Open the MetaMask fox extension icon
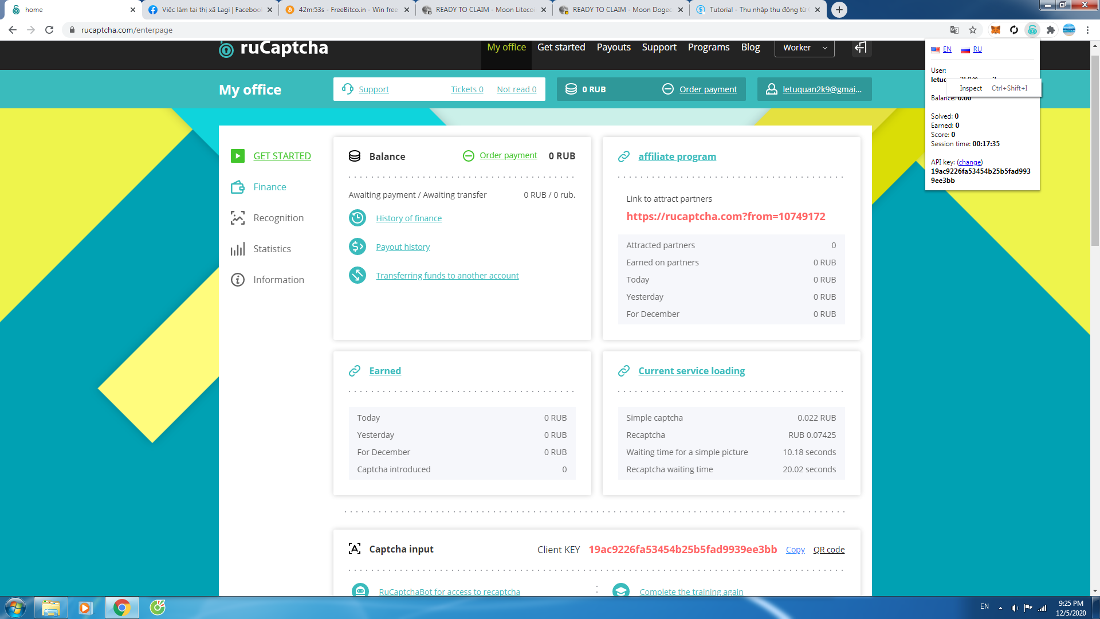1100x619 pixels. tap(996, 30)
